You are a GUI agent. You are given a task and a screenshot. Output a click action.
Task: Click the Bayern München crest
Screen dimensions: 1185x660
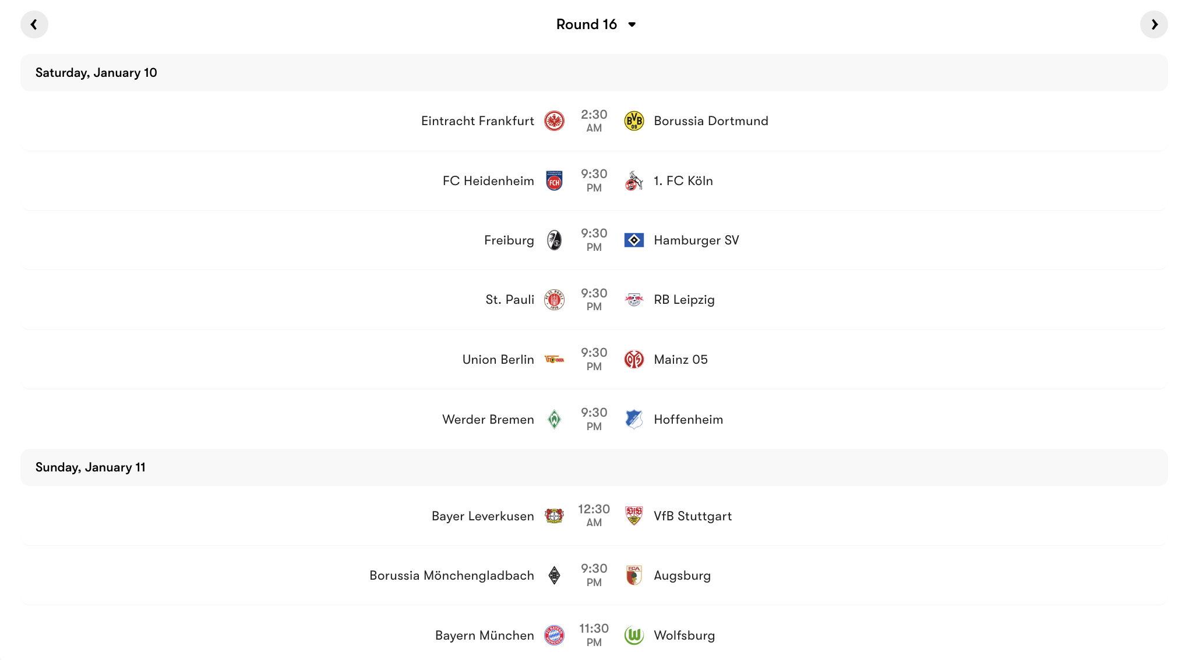coord(555,635)
